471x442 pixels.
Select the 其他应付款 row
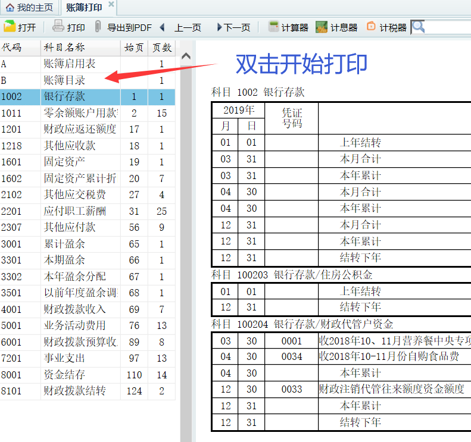click(x=88, y=227)
